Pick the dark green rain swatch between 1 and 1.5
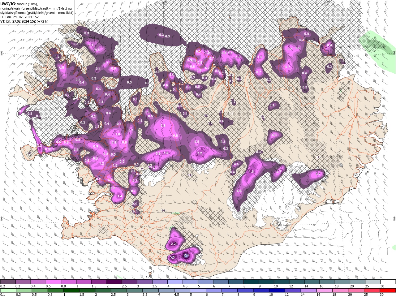Viewport: 396px width, 297px height. (71, 291)
